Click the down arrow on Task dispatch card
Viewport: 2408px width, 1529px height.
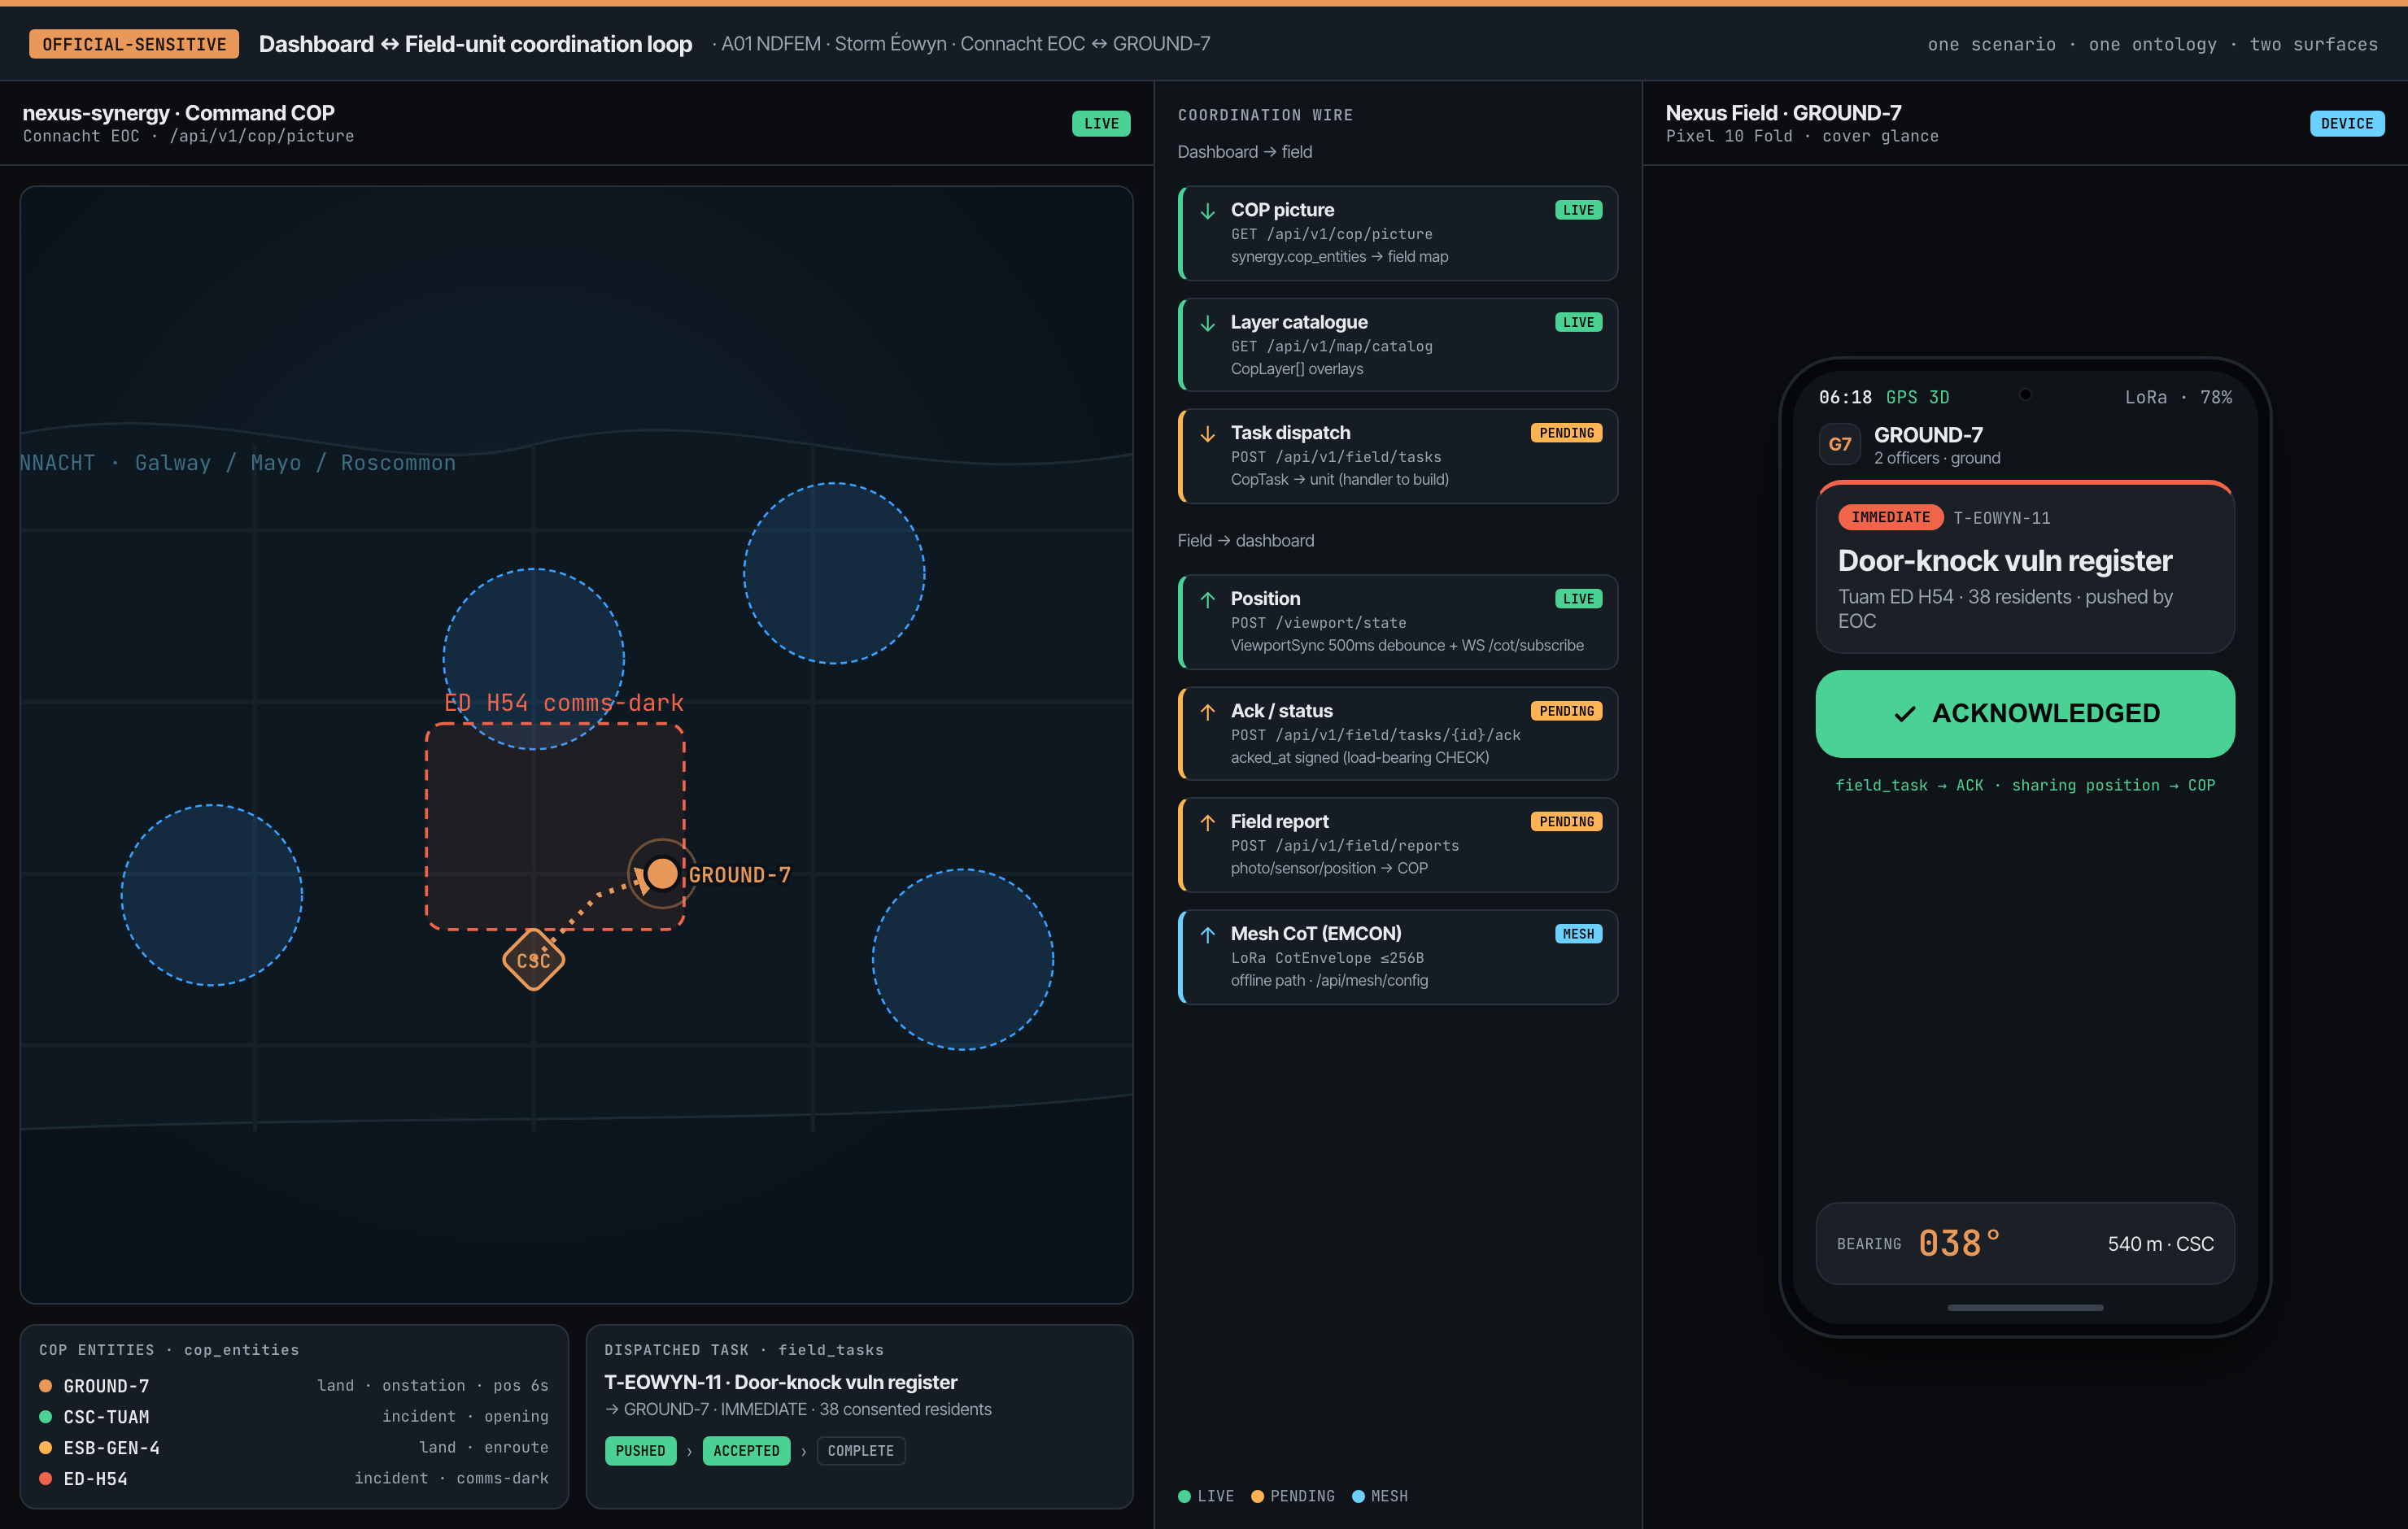click(x=1208, y=434)
